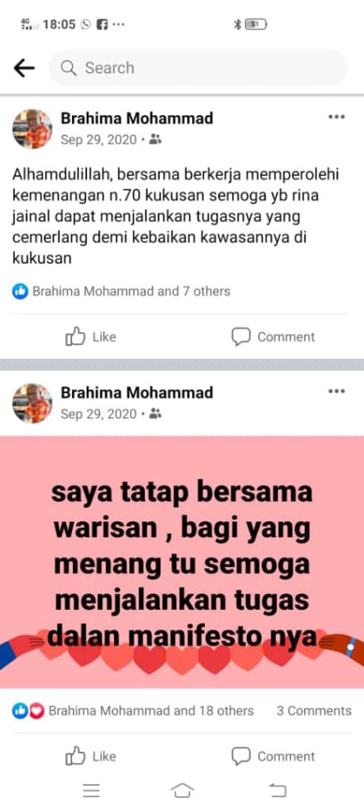Tap the Android home navigation icon
Image resolution: width=364 pixels, height=812 pixels.
pos(182,791)
